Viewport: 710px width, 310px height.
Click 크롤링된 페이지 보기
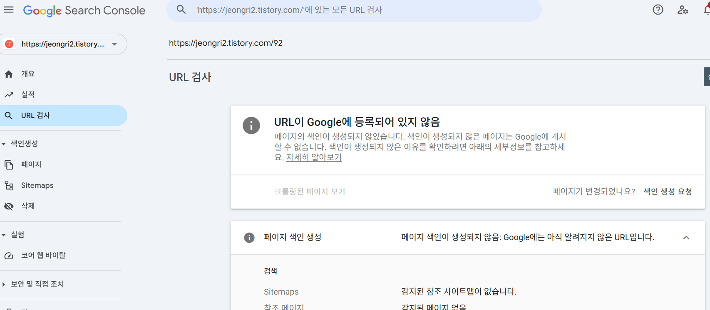tap(310, 192)
